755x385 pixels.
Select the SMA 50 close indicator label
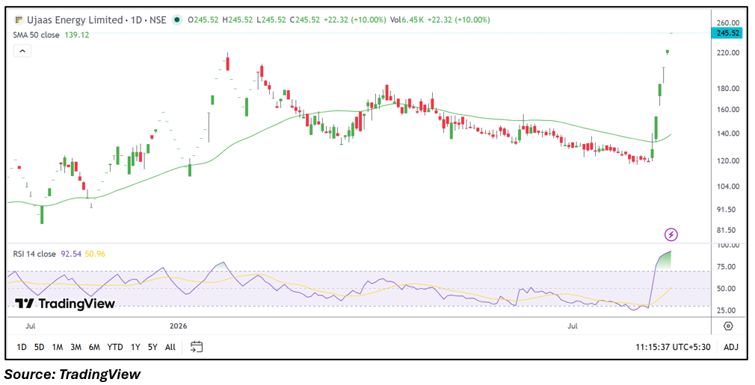pyautogui.click(x=36, y=35)
